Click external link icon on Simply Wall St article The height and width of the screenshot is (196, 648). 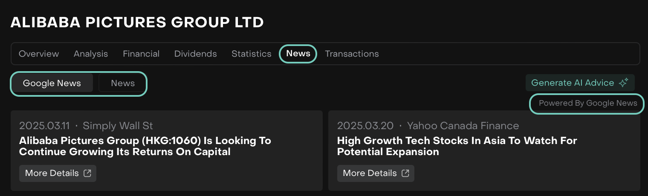click(x=87, y=173)
